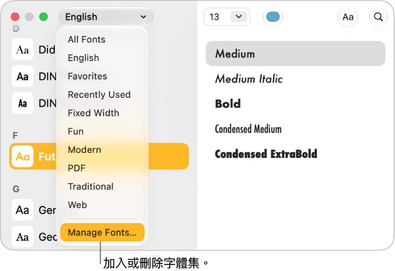395x271 pixels.
Task: Click the font size field showing 13
Action: click(x=218, y=17)
